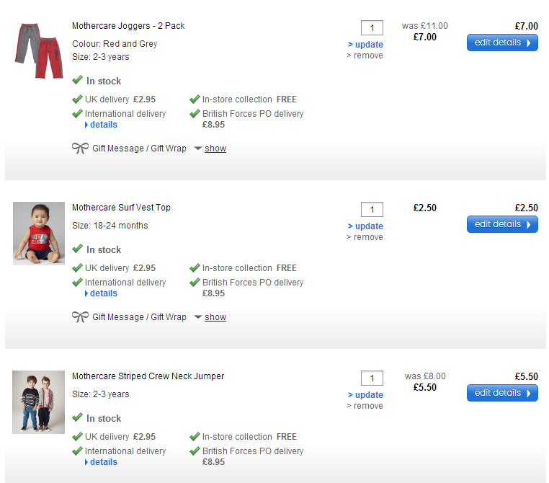Click green tick next to Joggers In-store collection
Viewport: 549px width, 483px height.
coord(195,99)
